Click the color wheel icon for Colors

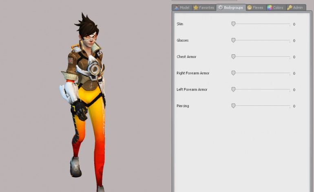270,8
